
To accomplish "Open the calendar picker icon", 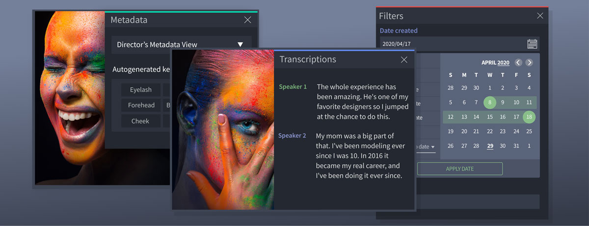I will pos(532,44).
